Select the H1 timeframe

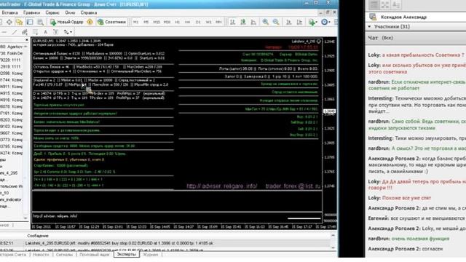[x=177, y=23]
